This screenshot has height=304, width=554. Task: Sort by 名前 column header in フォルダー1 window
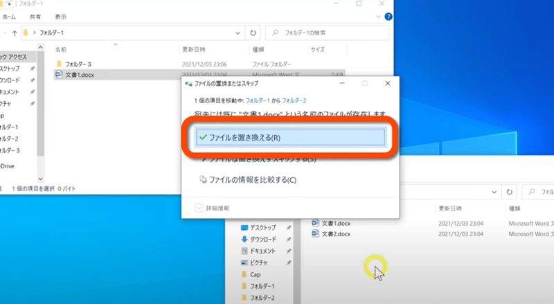(61, 49)
